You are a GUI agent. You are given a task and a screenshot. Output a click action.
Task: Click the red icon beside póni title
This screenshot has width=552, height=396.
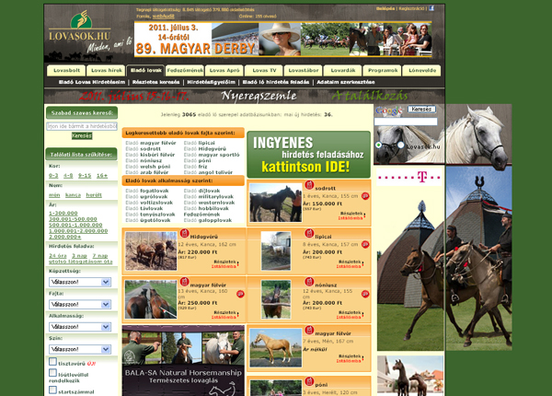click(309, 381)
